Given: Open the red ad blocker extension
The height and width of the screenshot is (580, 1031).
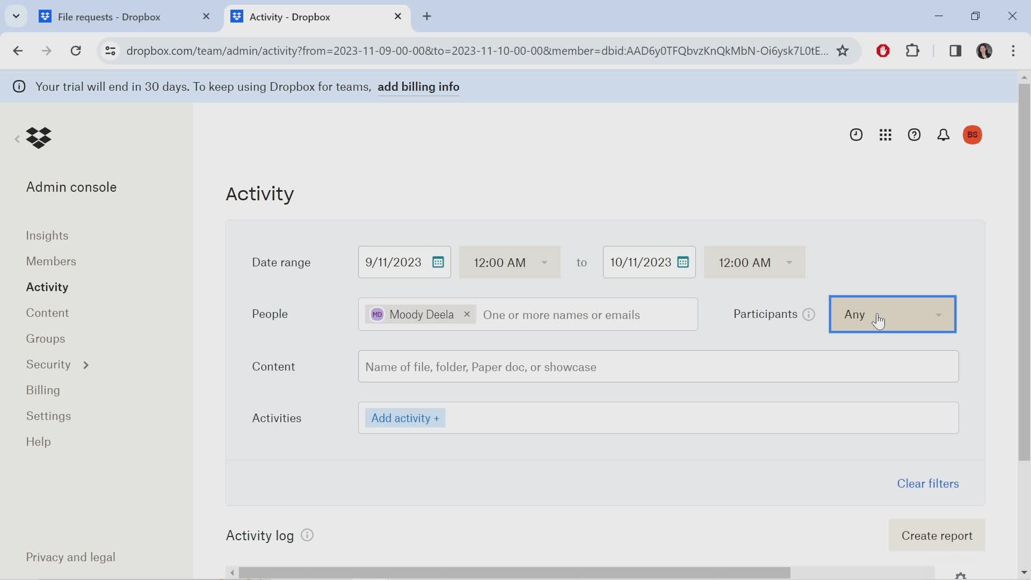Looking at the screenshot, I should (x=883, y=50).
